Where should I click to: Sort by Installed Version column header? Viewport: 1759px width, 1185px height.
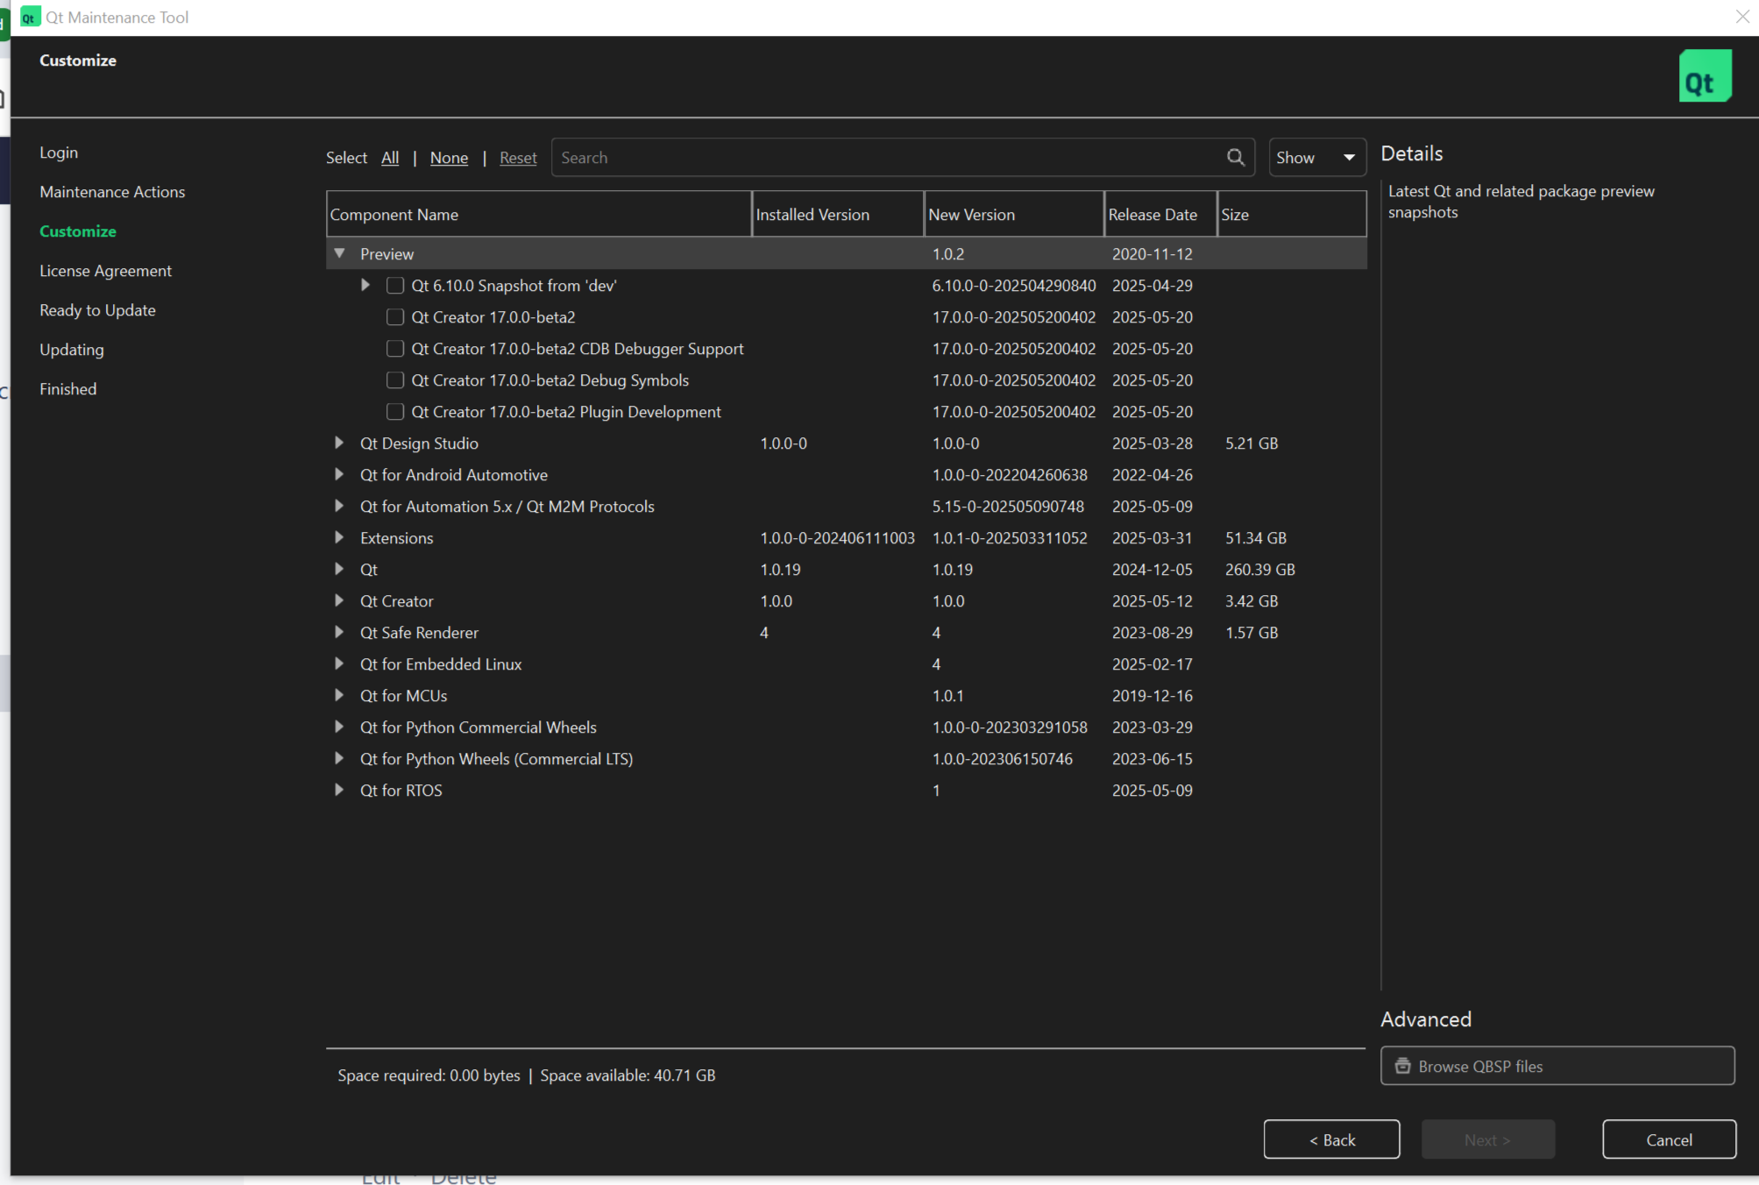click(838, 215)
